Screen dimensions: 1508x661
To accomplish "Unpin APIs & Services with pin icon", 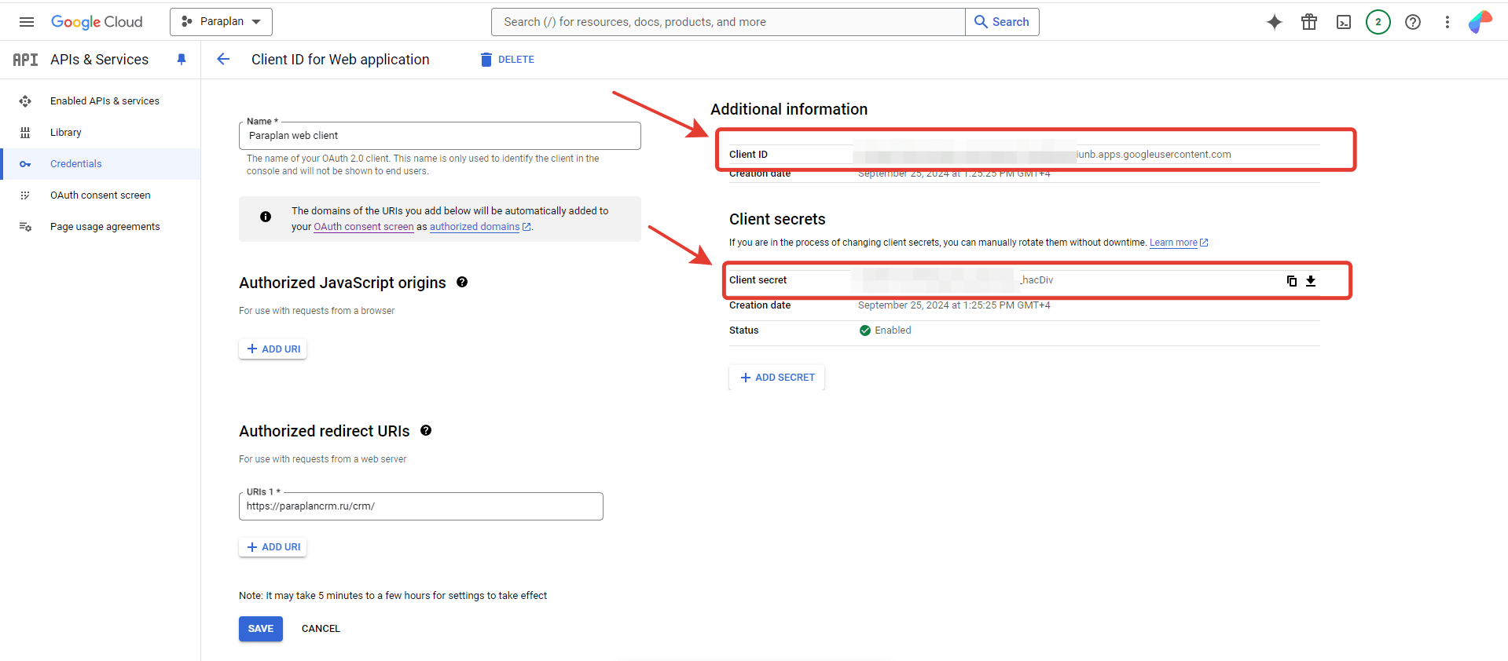I will 182,60.
